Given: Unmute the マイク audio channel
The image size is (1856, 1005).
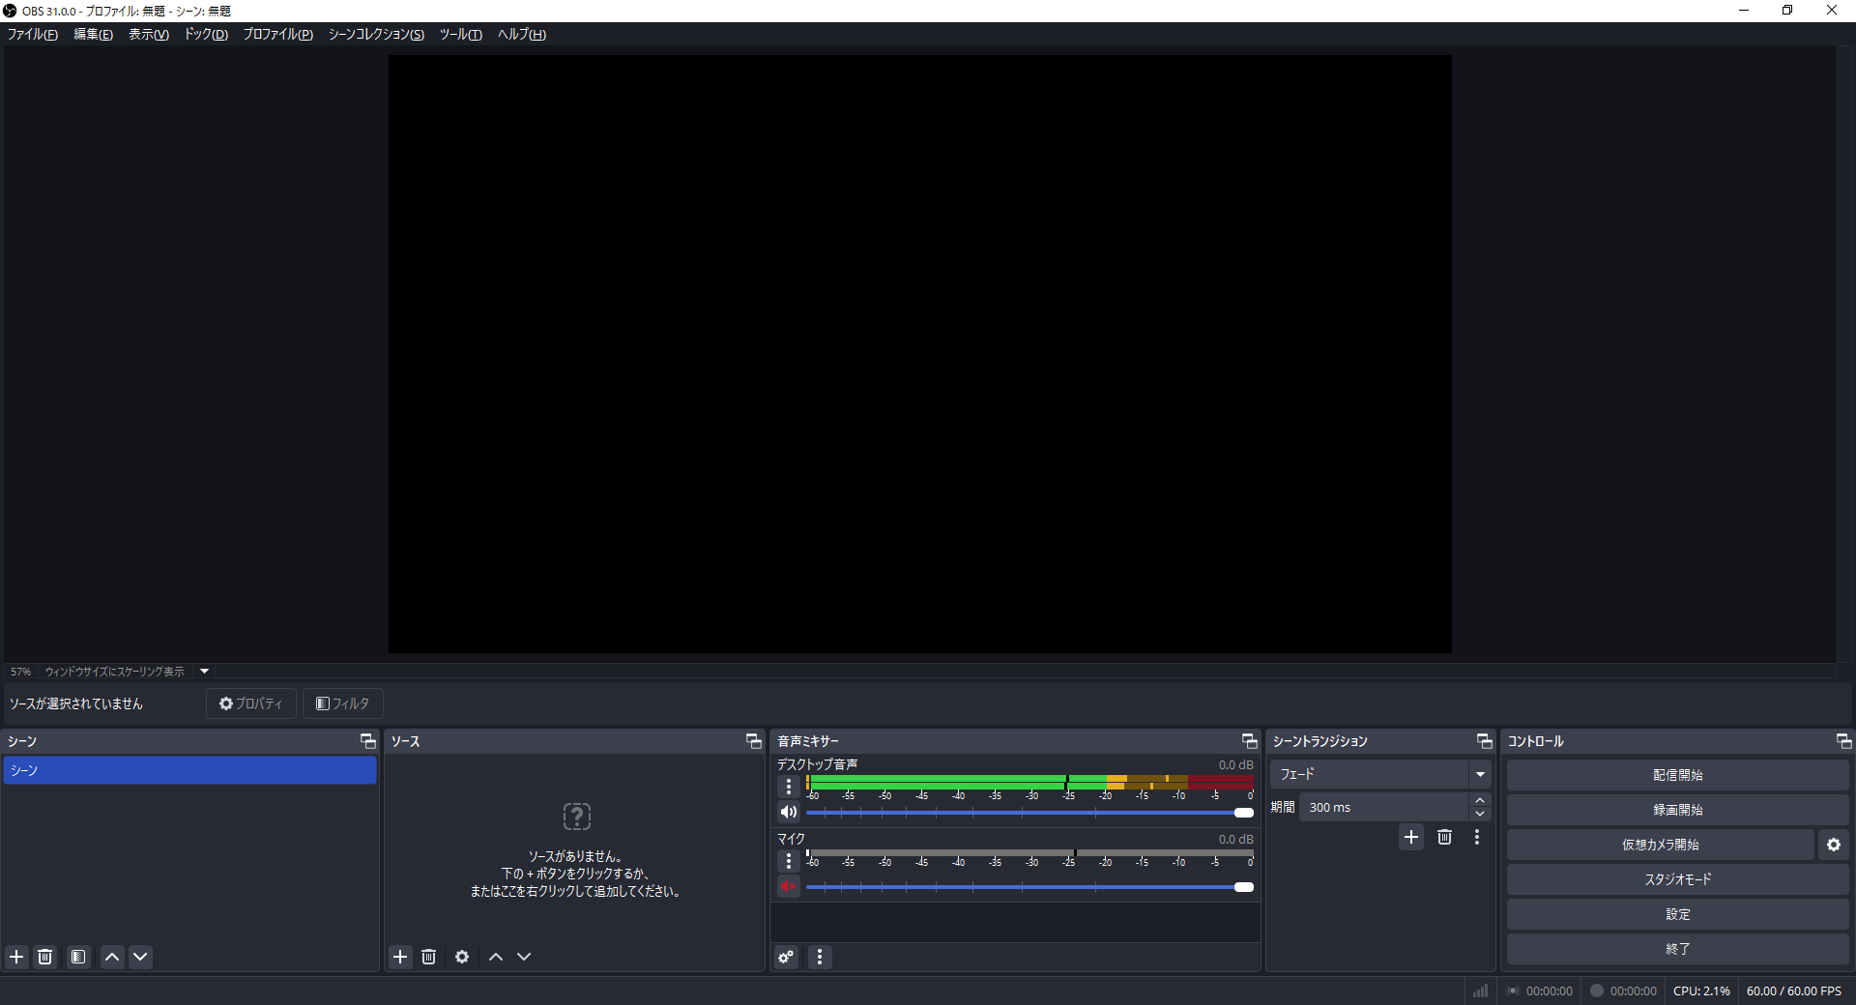Looking at the screenshot, I should coord(789,886).
